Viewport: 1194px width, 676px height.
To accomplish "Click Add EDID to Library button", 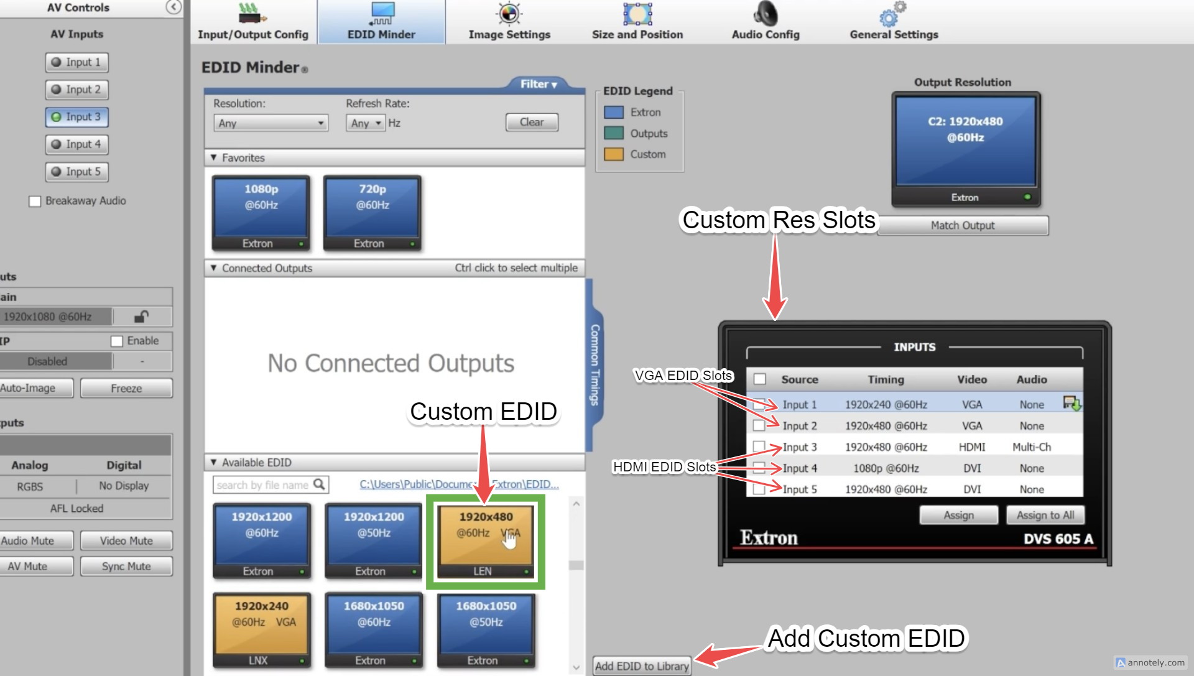I will (x=642, y=665).
